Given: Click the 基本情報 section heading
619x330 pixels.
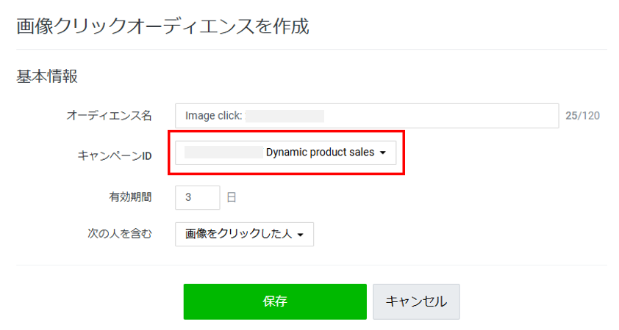Looking at the screenshot, I should coord(47,76).
